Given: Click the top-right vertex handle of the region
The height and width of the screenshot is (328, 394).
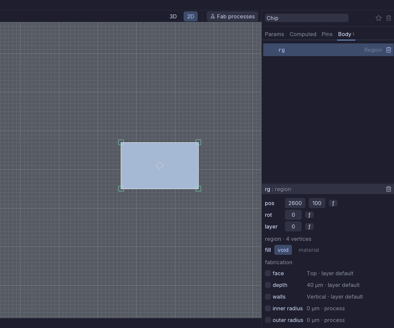Looking at the screenshot, I should coord(198,142).
